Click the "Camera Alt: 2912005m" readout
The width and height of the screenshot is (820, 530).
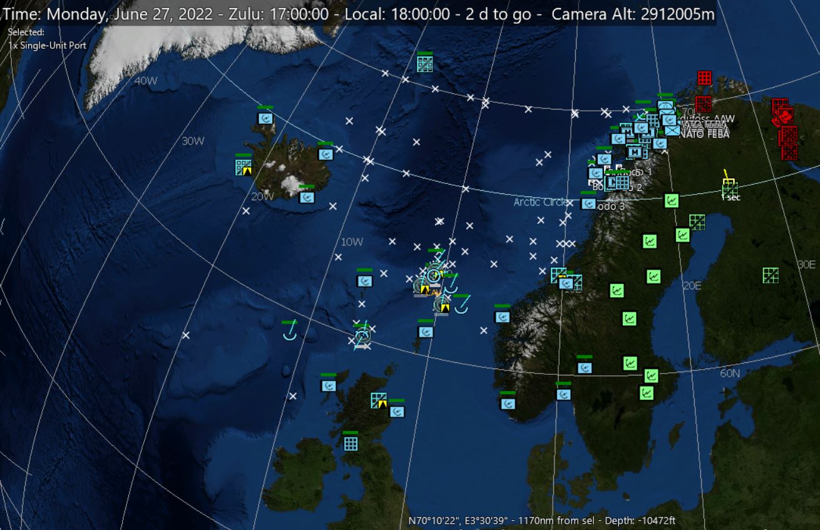(633, 14)
